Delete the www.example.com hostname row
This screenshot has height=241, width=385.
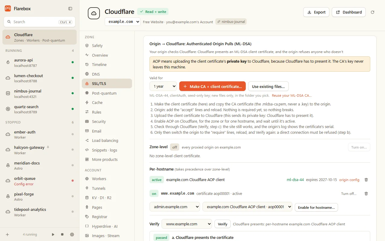(366, 194)
